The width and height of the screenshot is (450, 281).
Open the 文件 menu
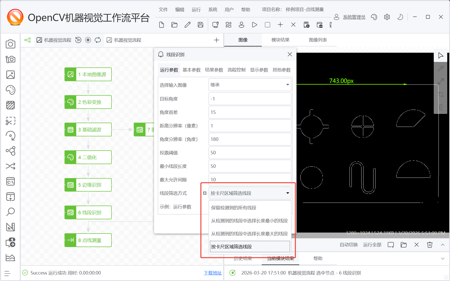(163, 9)
